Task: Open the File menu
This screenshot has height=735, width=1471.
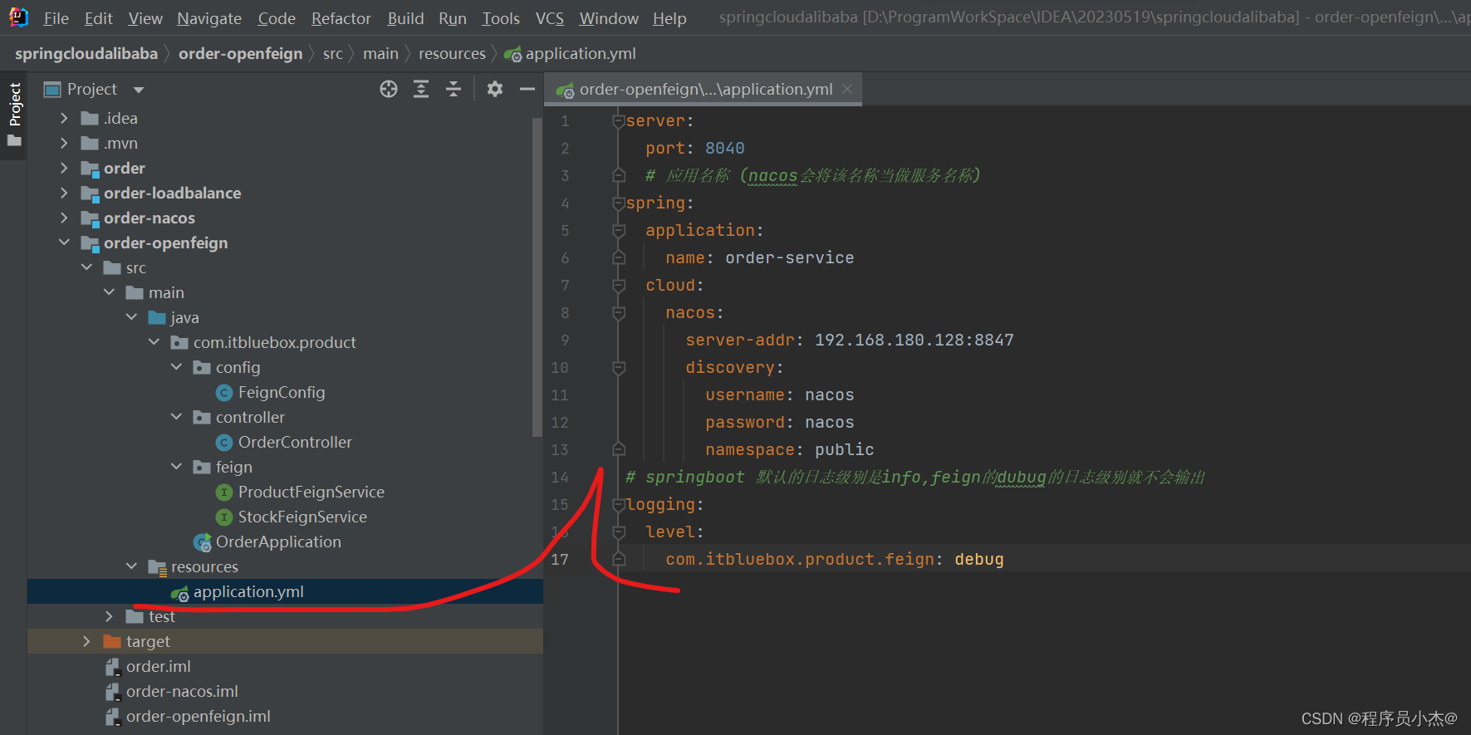Action: pos(56,18)
